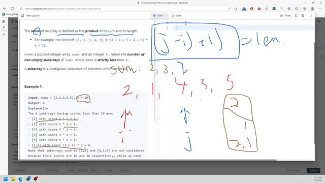Go to the Next problem in LeetCode

point(94,170)
